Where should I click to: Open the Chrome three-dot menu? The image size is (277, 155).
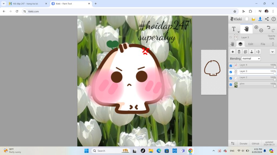tap(273, 11)
